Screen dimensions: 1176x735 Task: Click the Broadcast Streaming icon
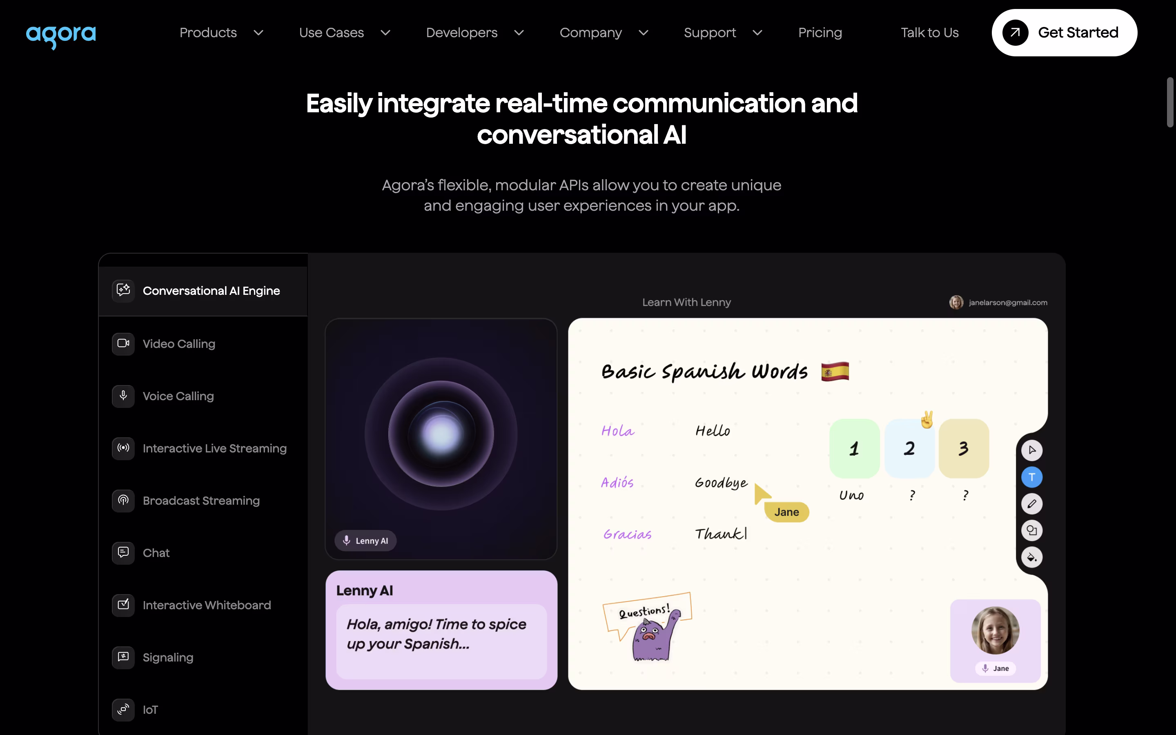coord(123,500)
